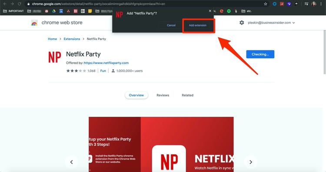
Task: Open the black speech bubble extension icon
Action: pos(296,4)
